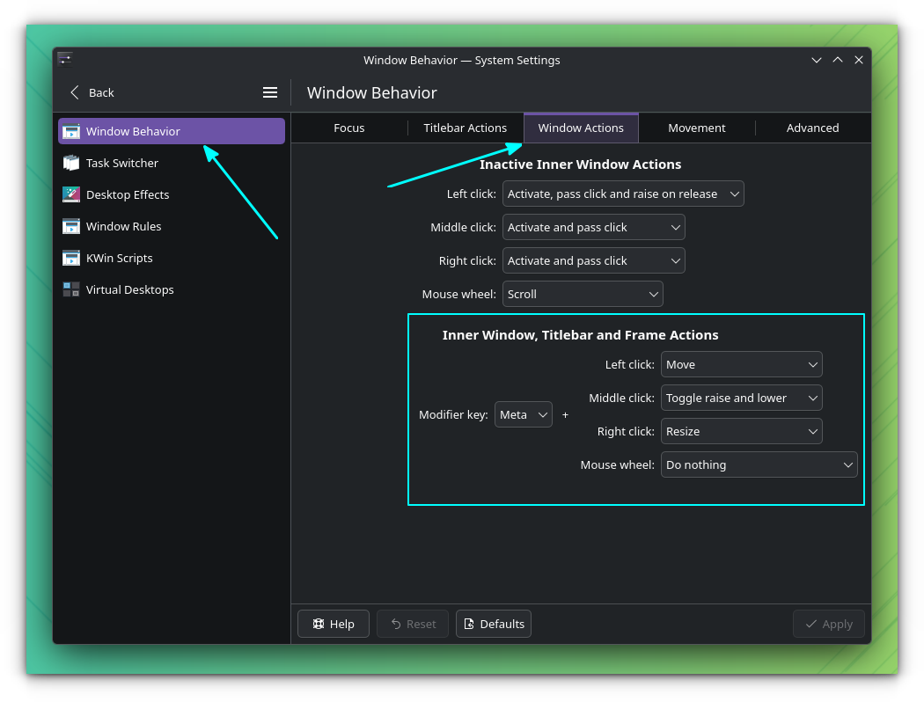Click the Window Behavior page title
This screenshot has width=924, height=702.
coord(372,92)
